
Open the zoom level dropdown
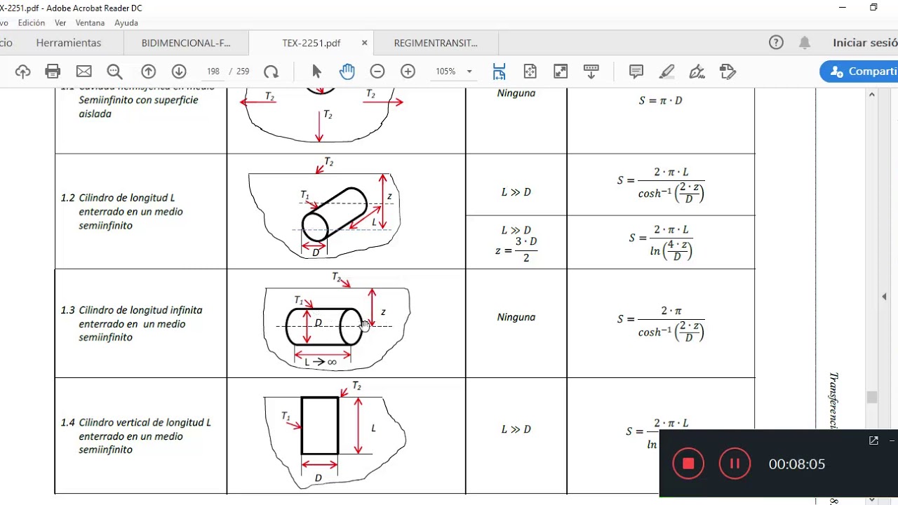[x=469, y=72]
